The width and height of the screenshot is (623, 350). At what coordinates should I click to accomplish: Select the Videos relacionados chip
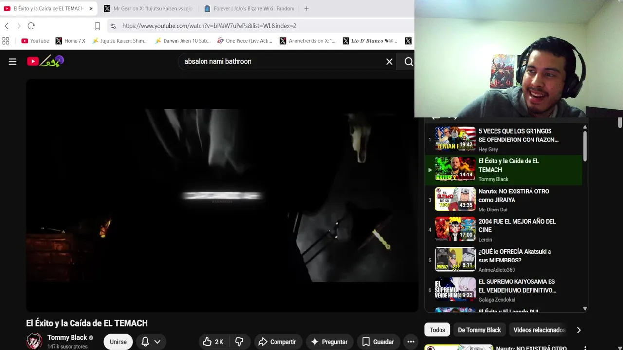[539, 330]
